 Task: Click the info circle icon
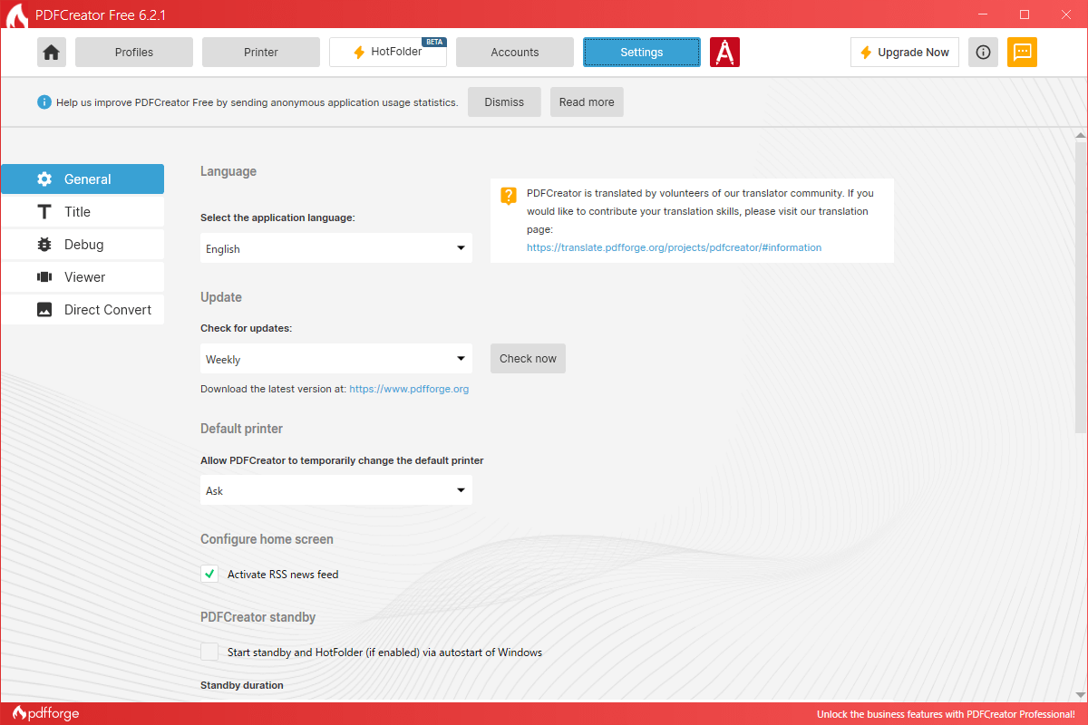[983, 53]
